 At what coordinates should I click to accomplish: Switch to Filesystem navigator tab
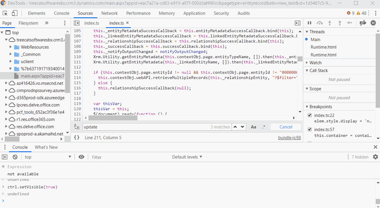click(28, 23)
